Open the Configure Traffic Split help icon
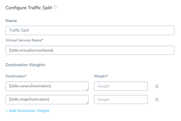This screenshot has width=181, height=121. pyautogui.click(x=55, y=7)
